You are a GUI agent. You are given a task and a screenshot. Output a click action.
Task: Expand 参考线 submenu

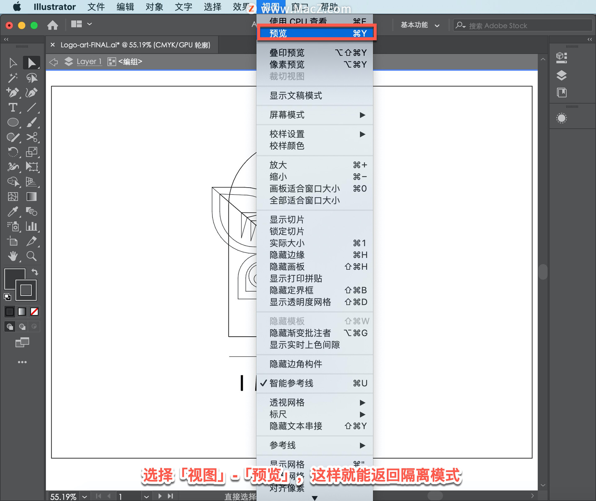point(315,445)
